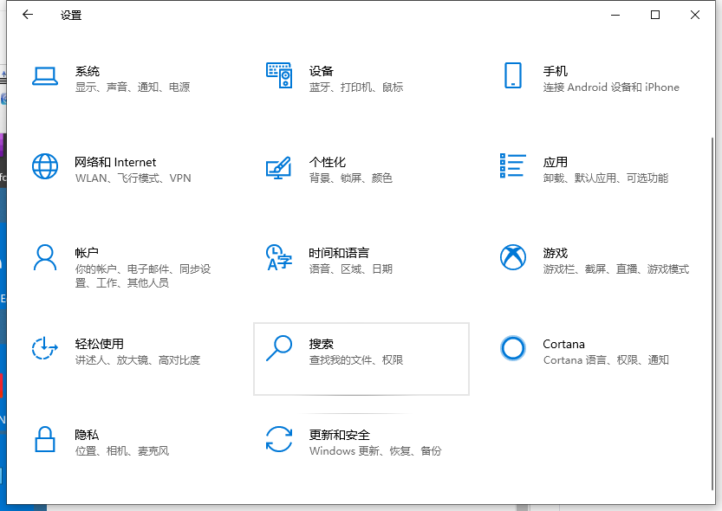Click the magnifier icon for 搜索
This screenshot has height=511, width=722.
pyautogui.click(x=279, y=348)
